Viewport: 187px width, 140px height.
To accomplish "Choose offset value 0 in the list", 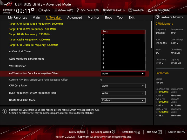I will click(122, 36).
